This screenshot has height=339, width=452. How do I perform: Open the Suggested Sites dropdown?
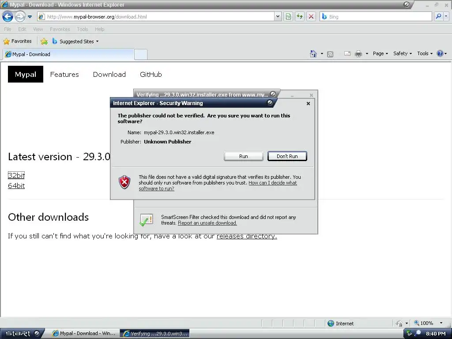pyautogui.click(x=75, y=41)
